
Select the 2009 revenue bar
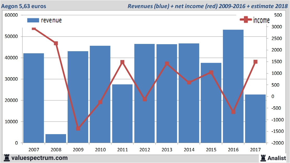pos(78,97)
